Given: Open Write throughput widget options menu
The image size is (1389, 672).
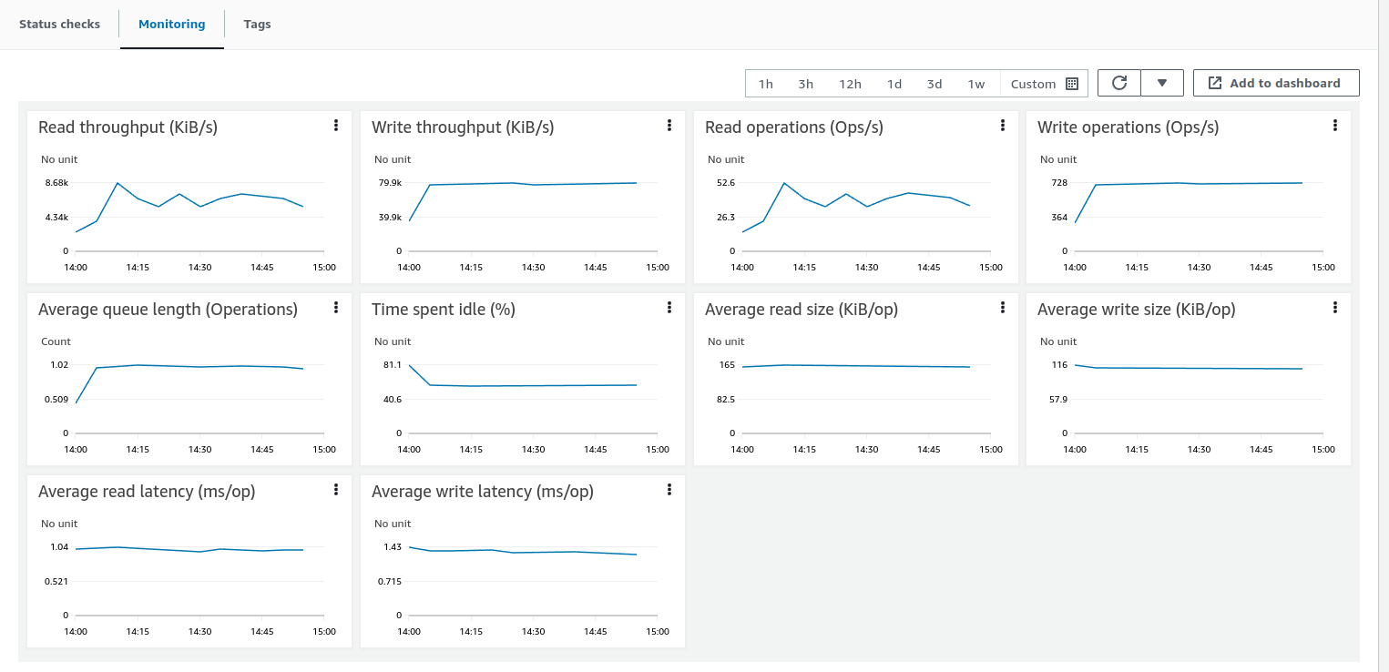Looking at the screenshot, I should 669,126.
